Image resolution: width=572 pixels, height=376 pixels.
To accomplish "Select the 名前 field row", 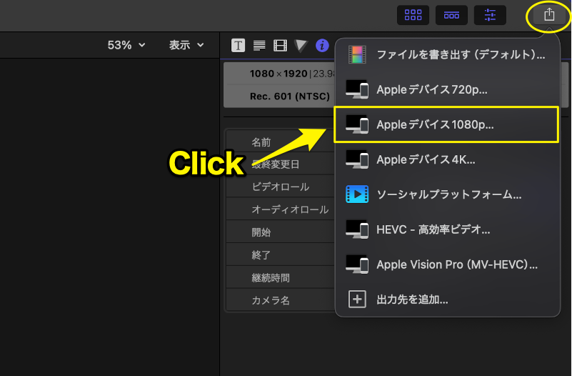I will click(x=280, y=142).
